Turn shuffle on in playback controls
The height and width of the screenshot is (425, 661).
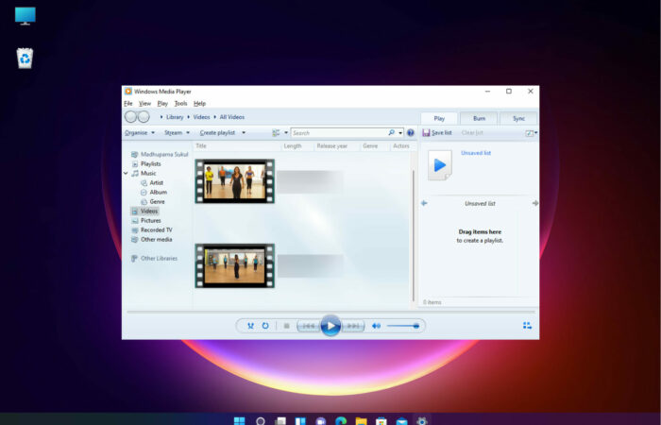tap(251, 326)
